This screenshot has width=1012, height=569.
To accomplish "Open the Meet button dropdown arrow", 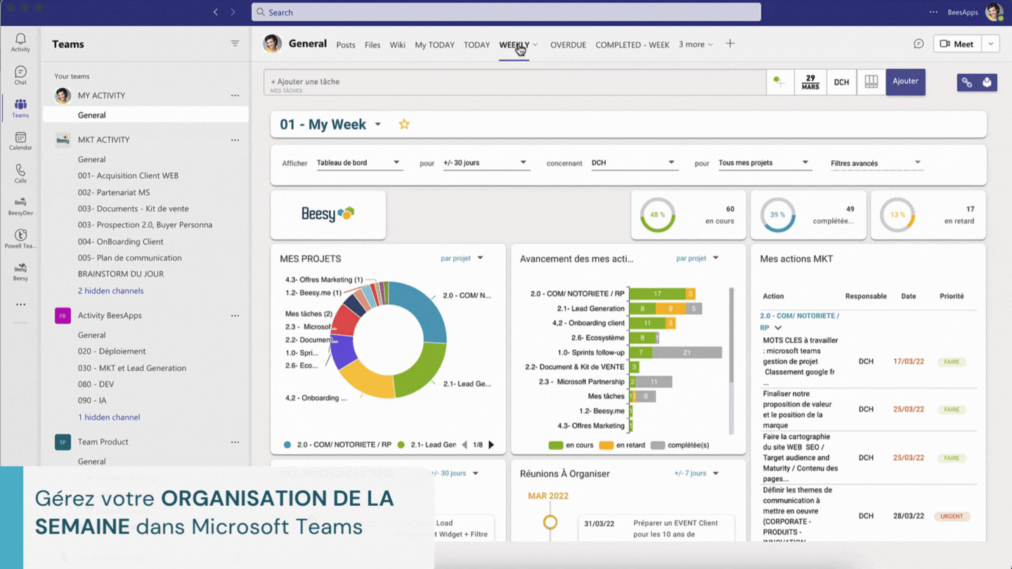I will point(991,44).
